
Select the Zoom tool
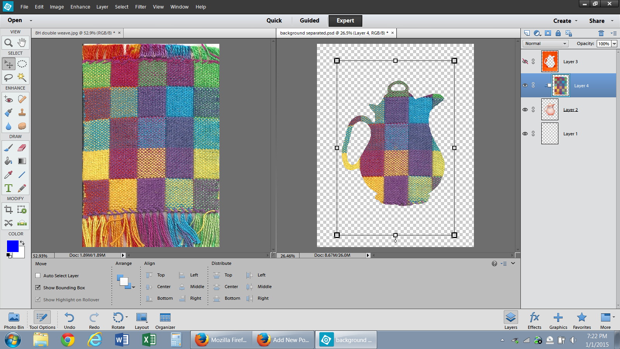[x=8, y=42]
